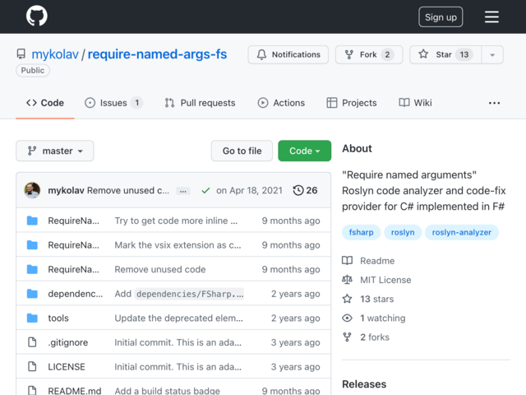
Task: Open the dependenc... folder
Action: [x=76, y=294]
